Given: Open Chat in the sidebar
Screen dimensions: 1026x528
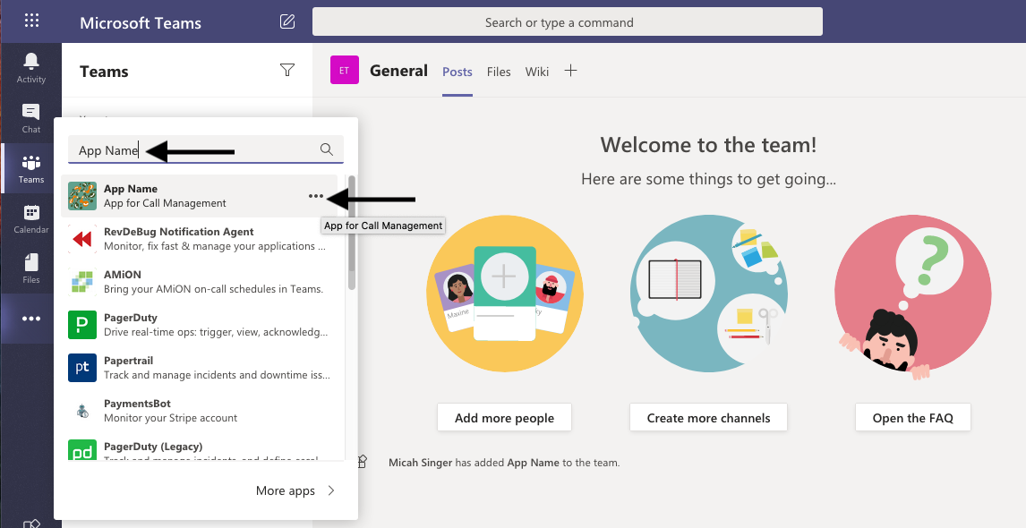Looking at the screenshot, I should [x=31, y=118].
